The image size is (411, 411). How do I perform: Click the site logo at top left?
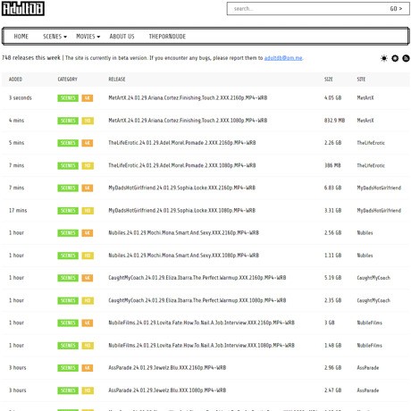[23, 9]
